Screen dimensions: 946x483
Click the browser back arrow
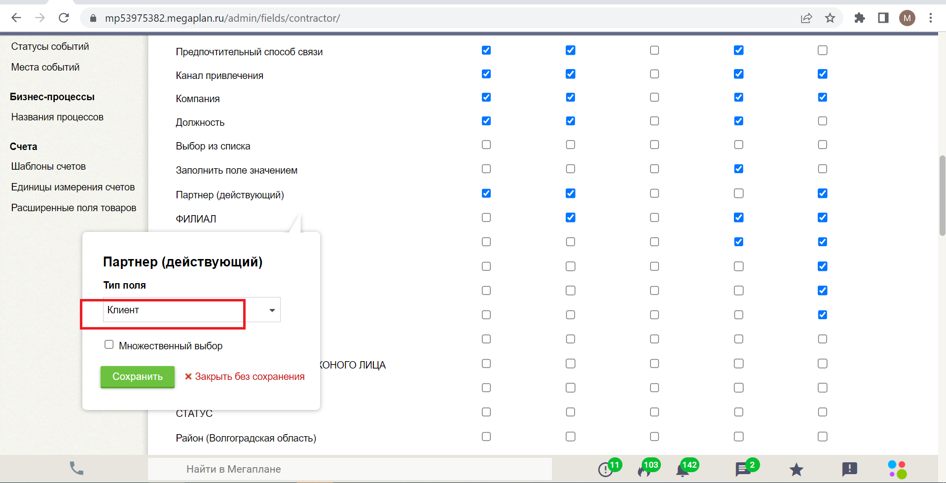click(x=16, y=18)
